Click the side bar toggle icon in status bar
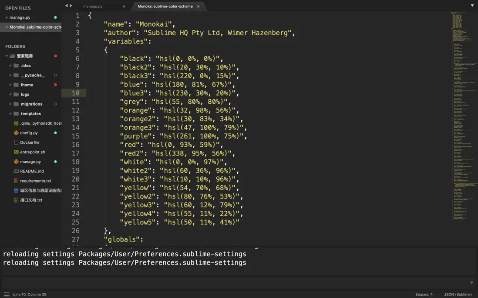 7,295
